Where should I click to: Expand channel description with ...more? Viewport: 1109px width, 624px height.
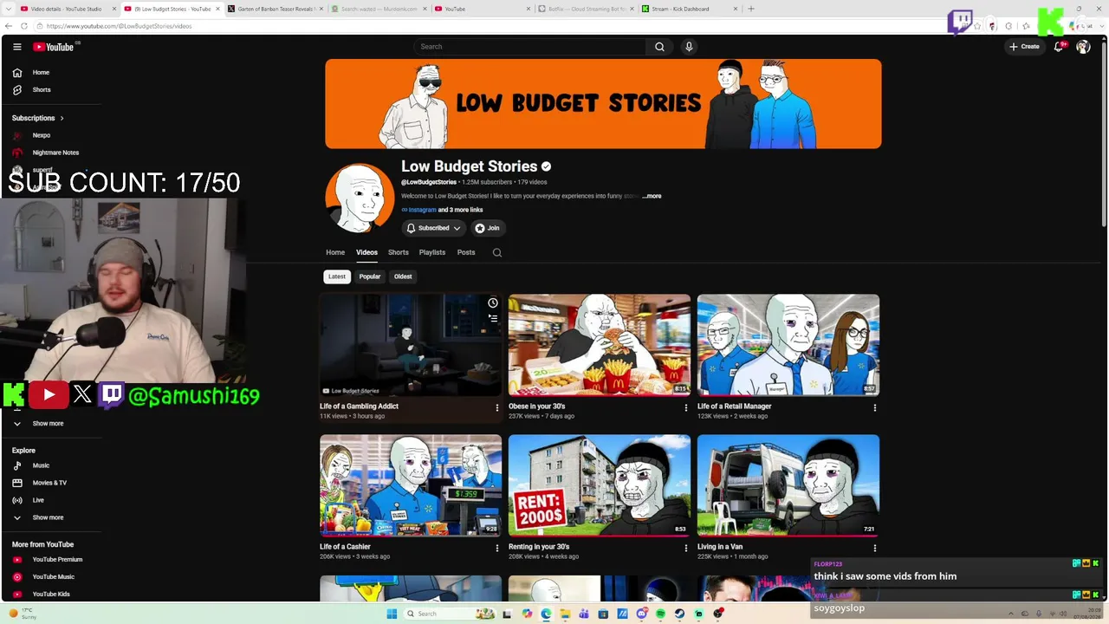[652, 197]
